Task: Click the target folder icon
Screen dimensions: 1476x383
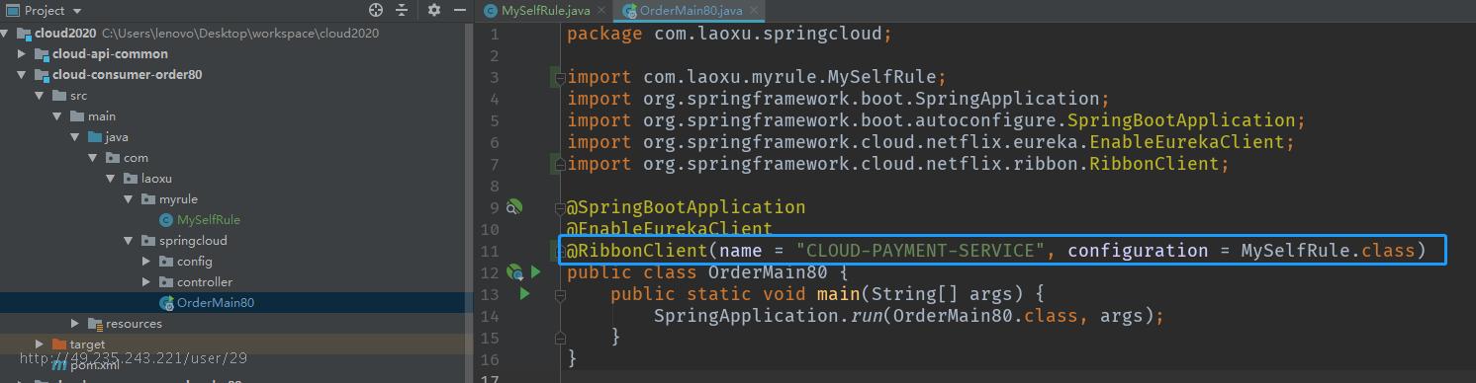Action: [x=58, y=345]
